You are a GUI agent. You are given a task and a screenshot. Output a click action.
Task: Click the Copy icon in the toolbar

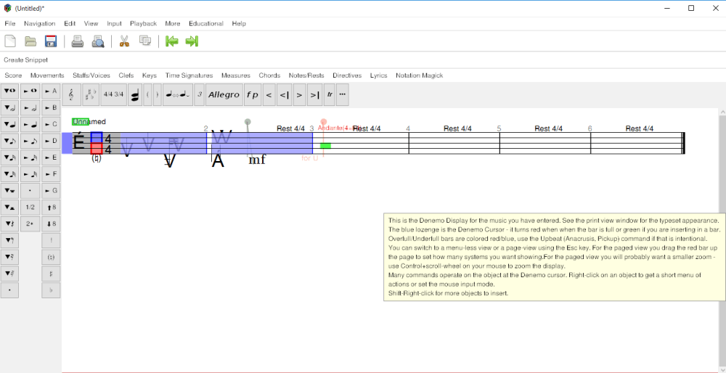[145, 41]
